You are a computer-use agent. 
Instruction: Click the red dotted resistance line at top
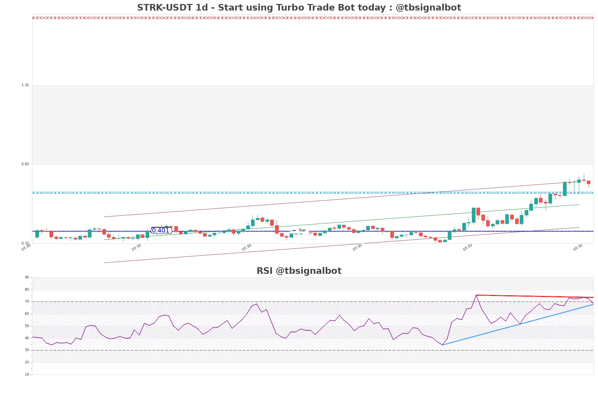click(x=313, y=18)
